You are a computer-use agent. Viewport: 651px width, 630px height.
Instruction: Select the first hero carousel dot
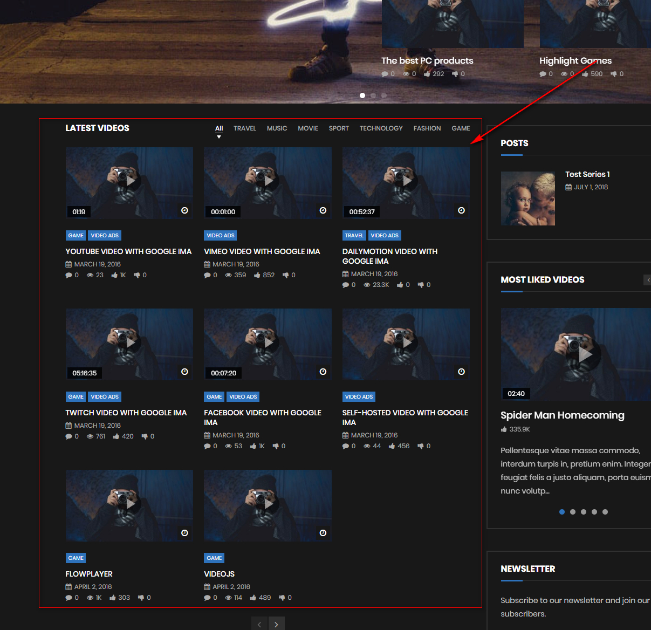tap(362, 95)
